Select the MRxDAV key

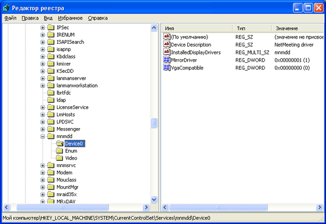[x=66, y=201]
